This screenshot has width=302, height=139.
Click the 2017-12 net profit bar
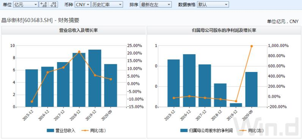(x=205, y=86)
